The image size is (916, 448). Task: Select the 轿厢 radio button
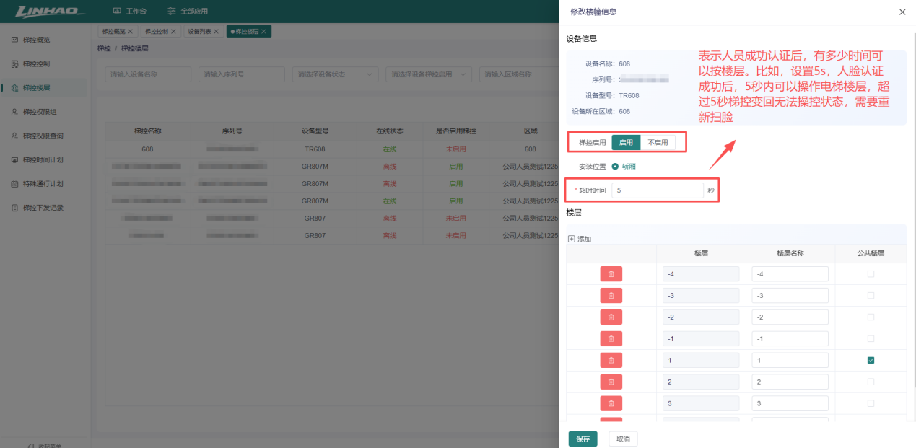615,166
